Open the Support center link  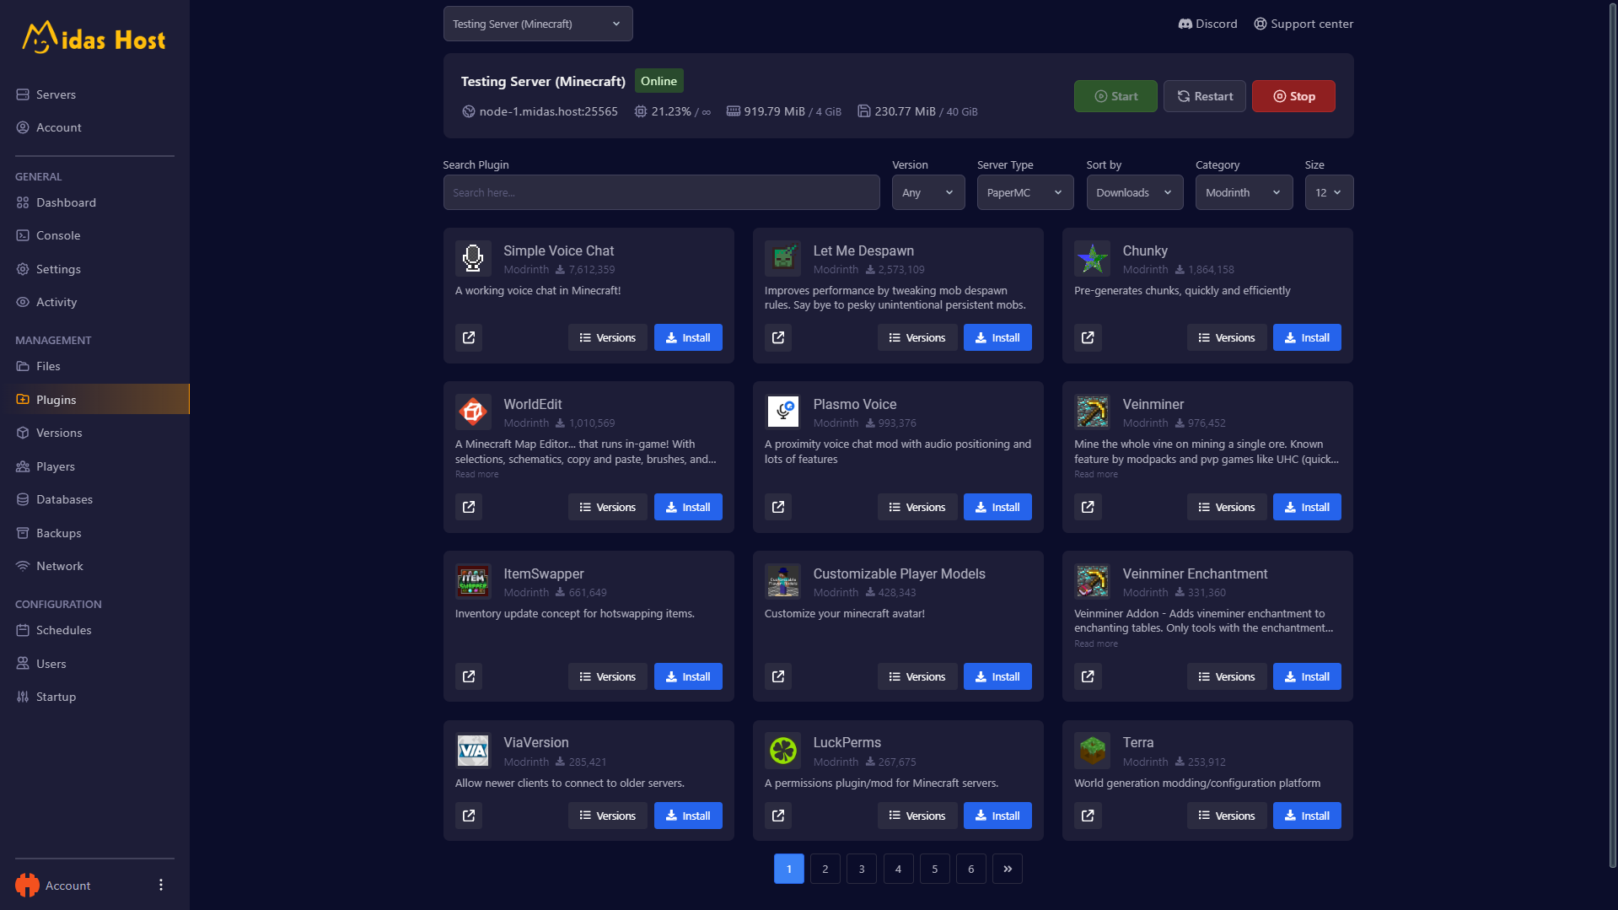click(1304, 24)
